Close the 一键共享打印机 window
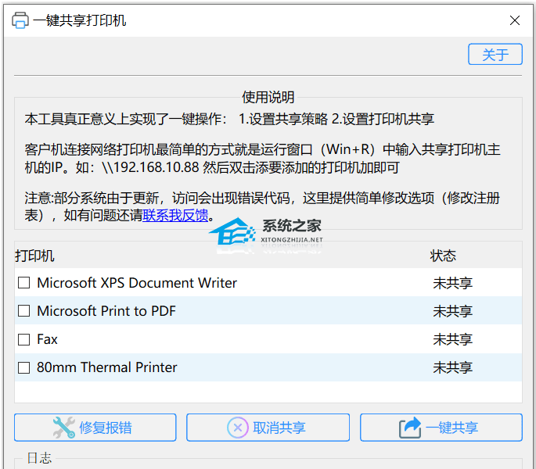 (514, 20)
